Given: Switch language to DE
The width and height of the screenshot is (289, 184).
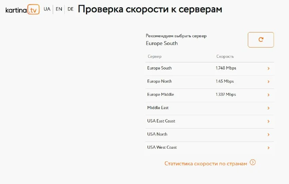Looking at the screenshot, I should point(70,9).
